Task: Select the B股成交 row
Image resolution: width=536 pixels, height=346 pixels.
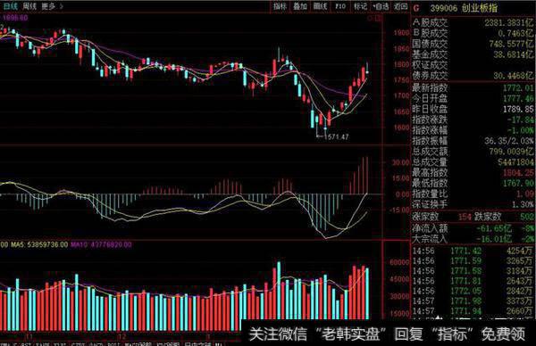Action: (473, 33)
